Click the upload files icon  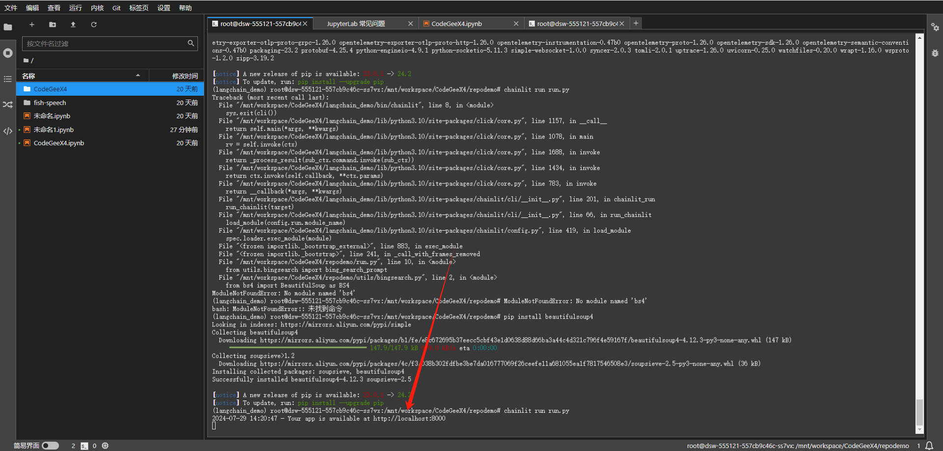click(x=73, y=25)
